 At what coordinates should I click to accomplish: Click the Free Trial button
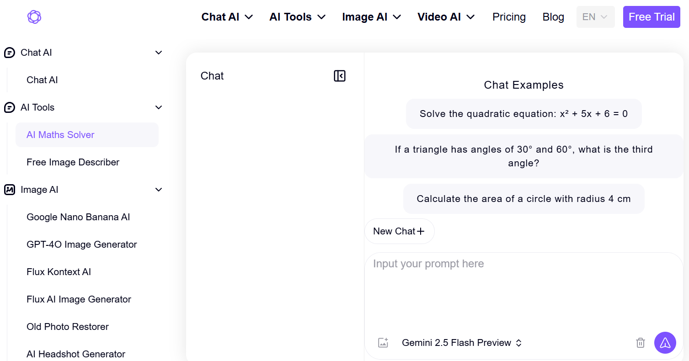click(651, 16)
